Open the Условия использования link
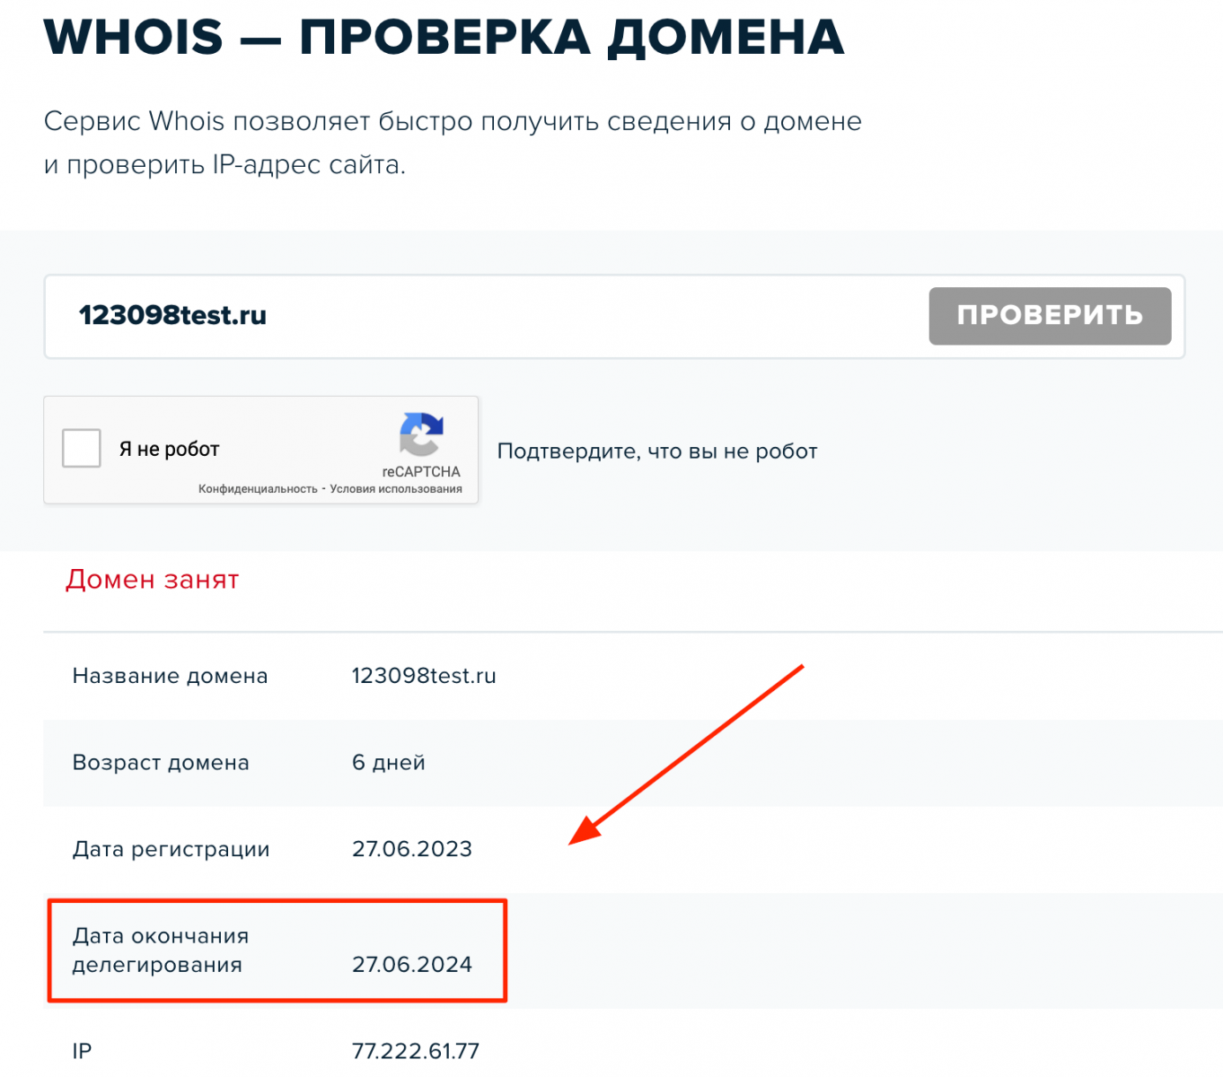Screen dimensions: 1223x1077 [396, 489]
